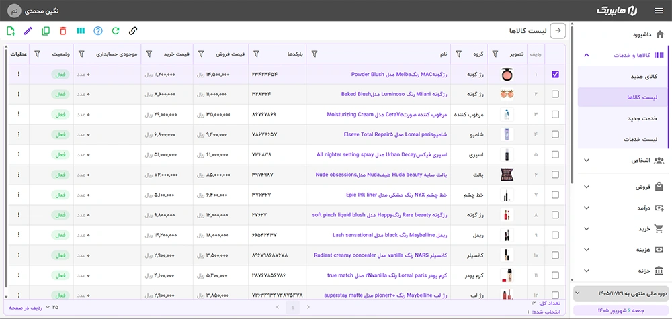This screenshot has width=672, height=319.
Task: Open row actions menu for Moisturizing Cream row
Action: [x=18, y=114]
